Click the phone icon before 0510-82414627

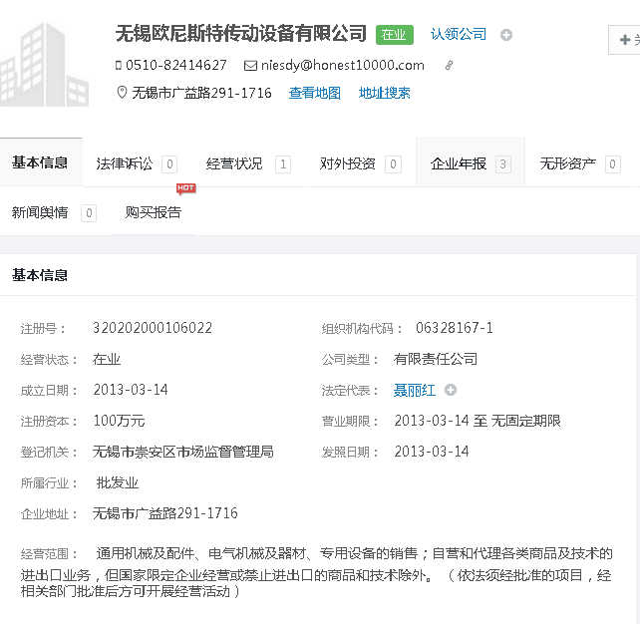click(119, 66)
